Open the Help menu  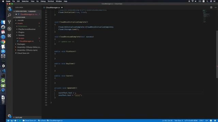[65, 1]
